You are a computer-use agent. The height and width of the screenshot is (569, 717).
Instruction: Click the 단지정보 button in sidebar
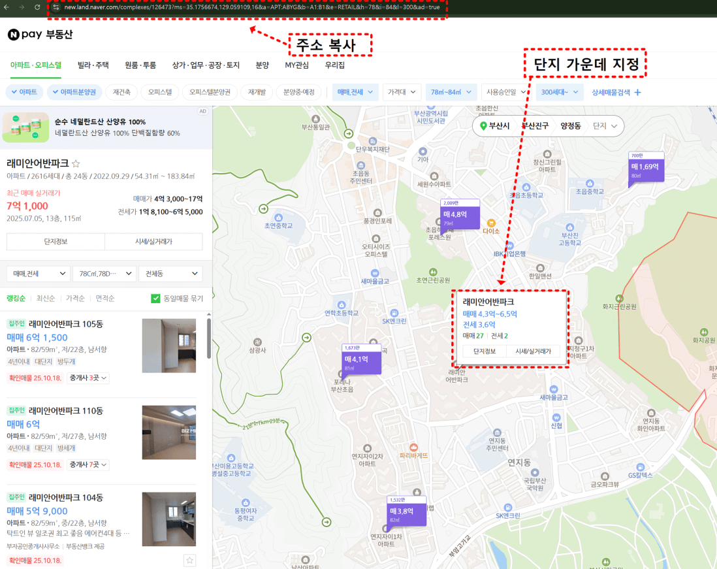[x=56, y=242]
